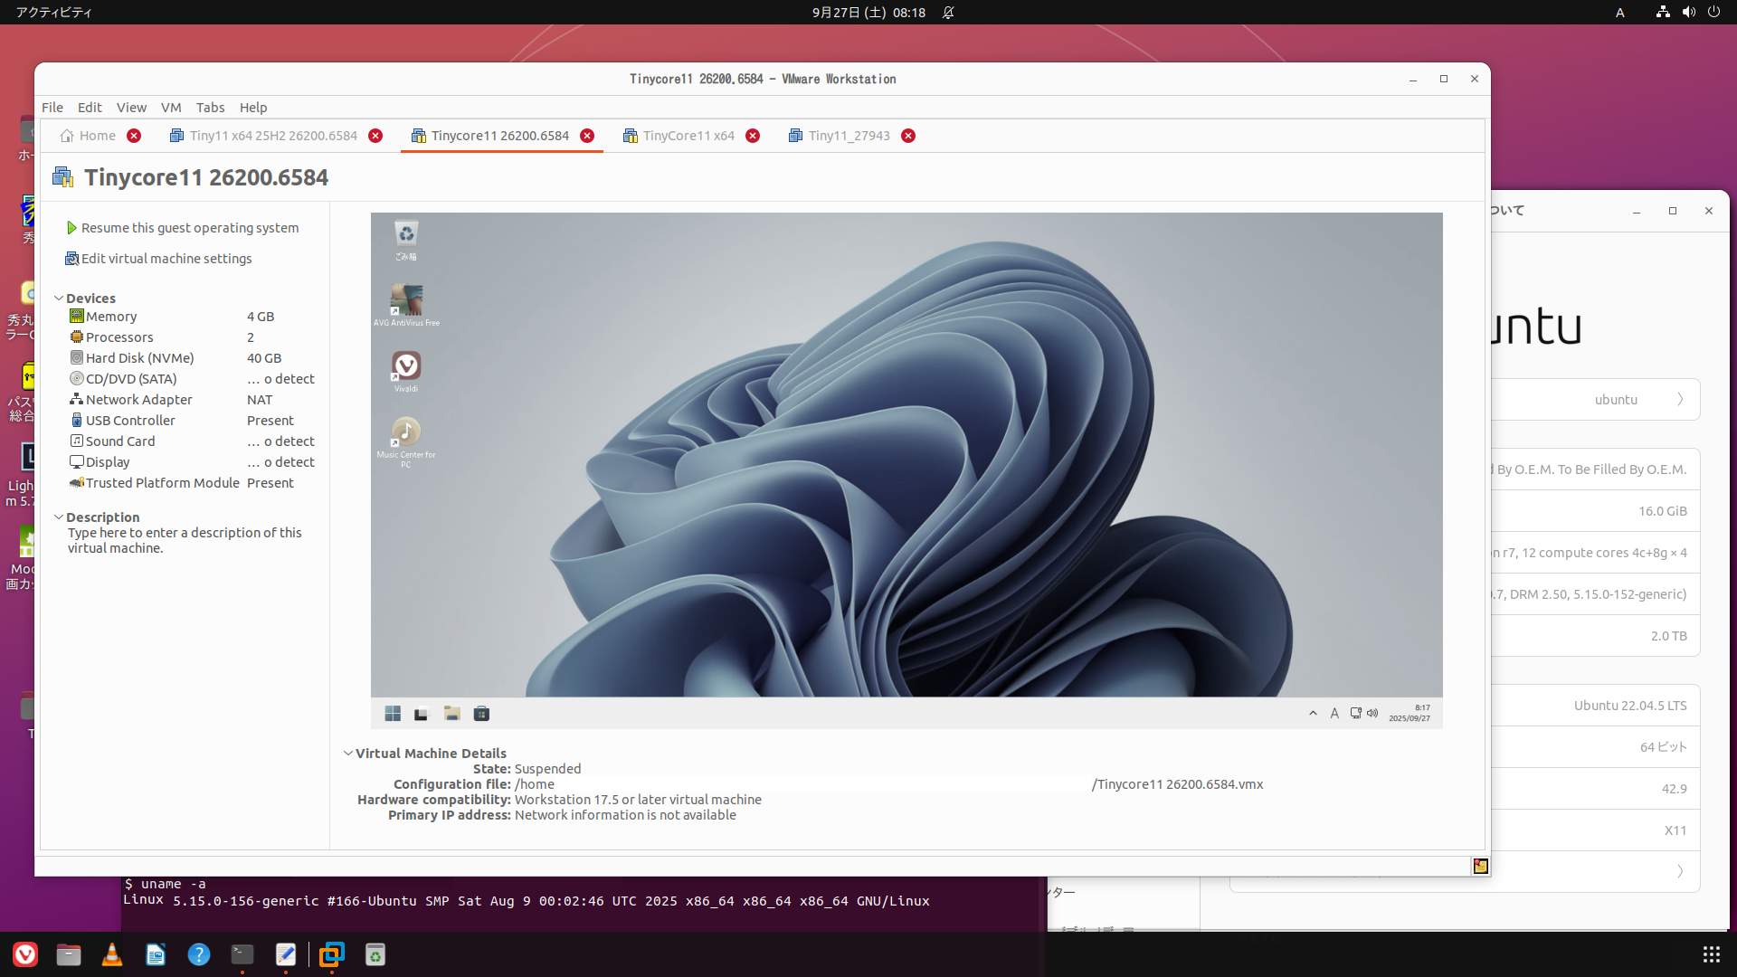1737x977 pixels.
Task: Open the VM menu
Action: (x=171, y=108)
